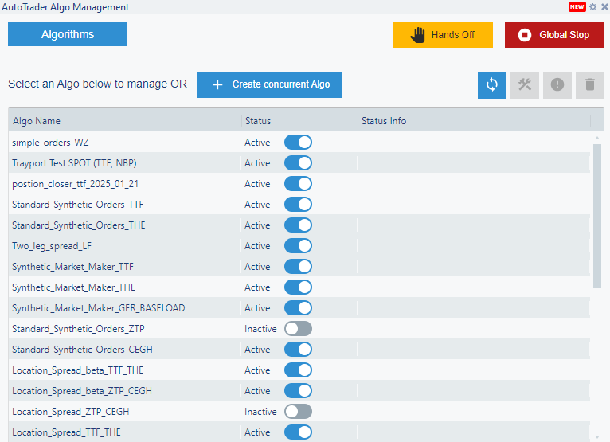
Task: Hit the red Global Stop button
Action: 554,35
